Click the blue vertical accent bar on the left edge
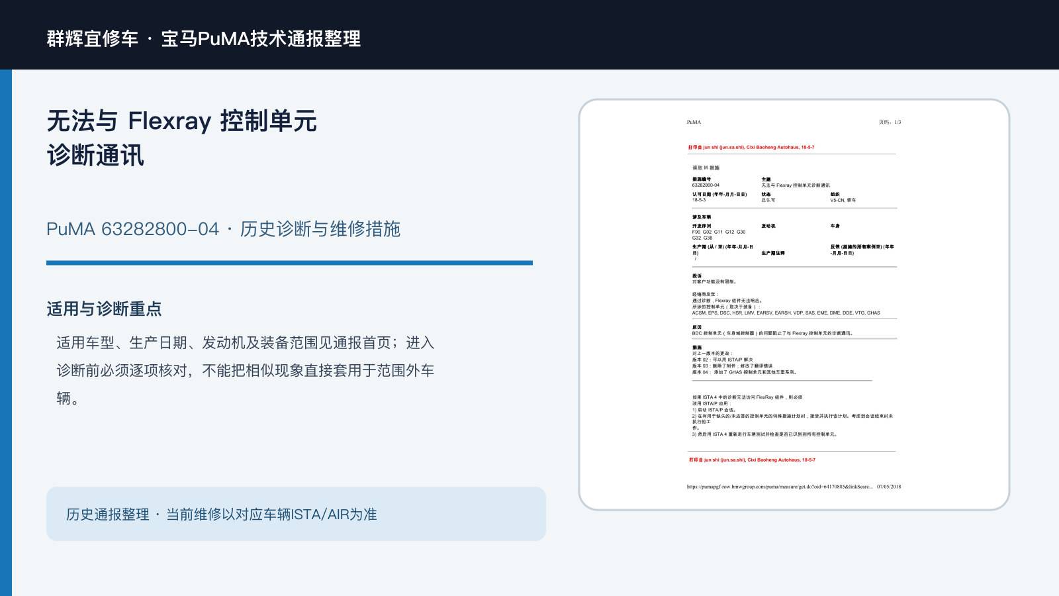Image resolution: width=1059 pixels, height=596 pixels. coord(6,332)
